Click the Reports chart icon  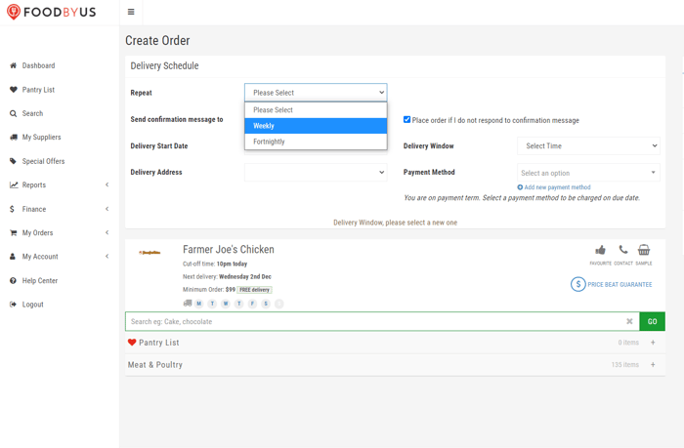coord(14,184)
